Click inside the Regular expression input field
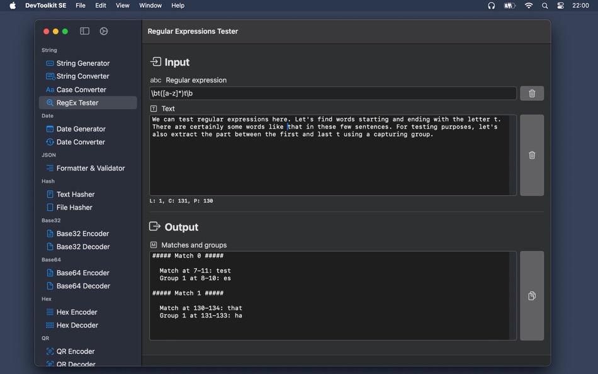 click(333, 93)
